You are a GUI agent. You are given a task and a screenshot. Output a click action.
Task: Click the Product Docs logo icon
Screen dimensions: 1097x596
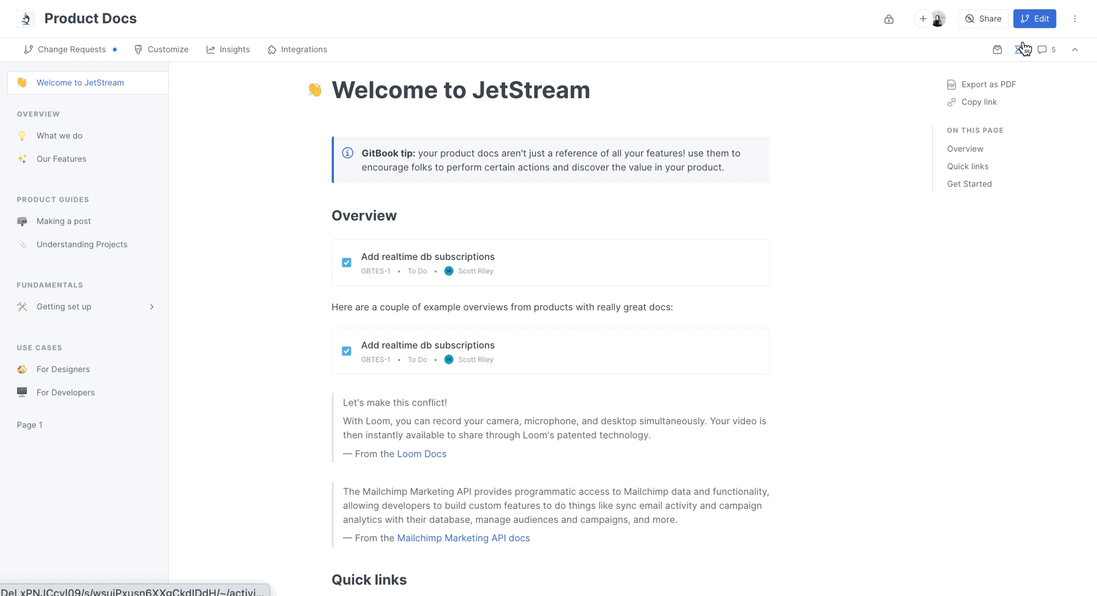(26, 19)
